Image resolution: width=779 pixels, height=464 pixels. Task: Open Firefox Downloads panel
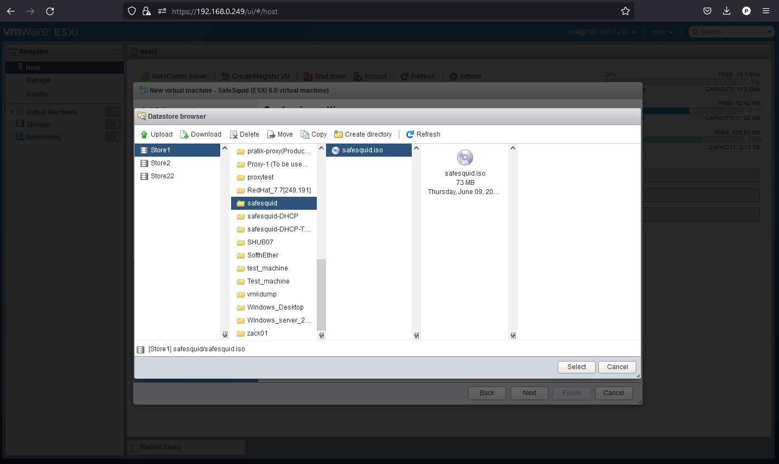pos(727,11)
